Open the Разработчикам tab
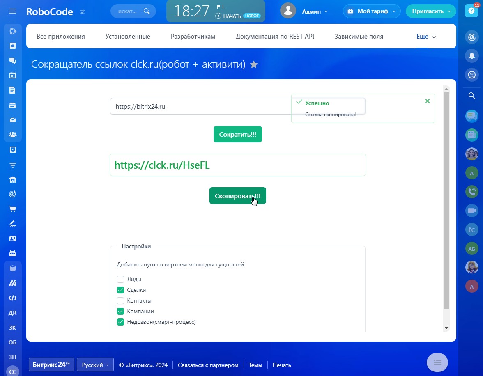Screen dimensions: 483x376 click(x=193, y=37)
